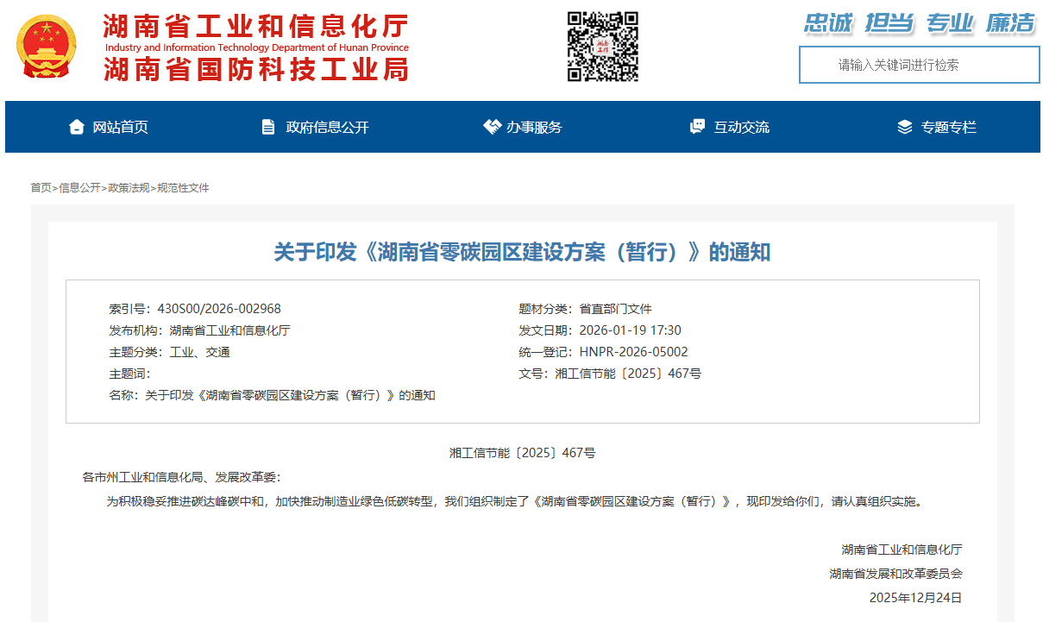Click the chat icon beside 互动交流
This screenshot has height=622, width=1043.
tap(697, 127)
